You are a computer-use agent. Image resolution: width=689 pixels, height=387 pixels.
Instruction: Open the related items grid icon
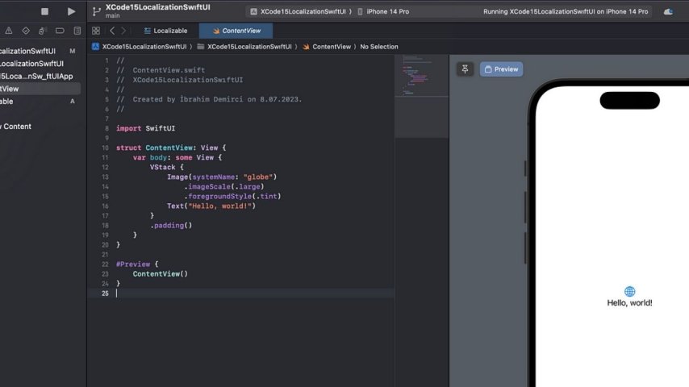click(x=96, y=31)
